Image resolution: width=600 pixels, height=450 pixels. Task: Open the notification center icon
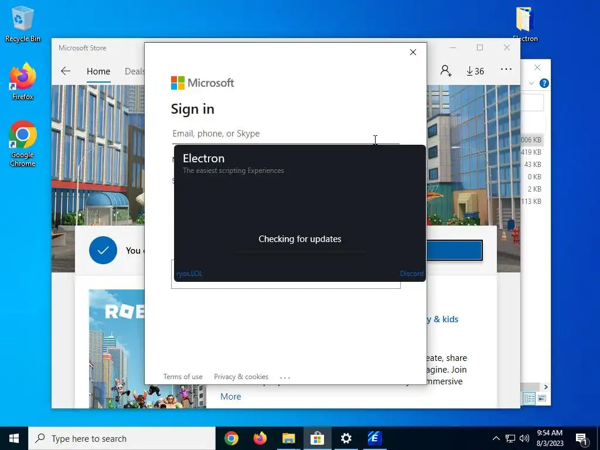tap(581, 438)
